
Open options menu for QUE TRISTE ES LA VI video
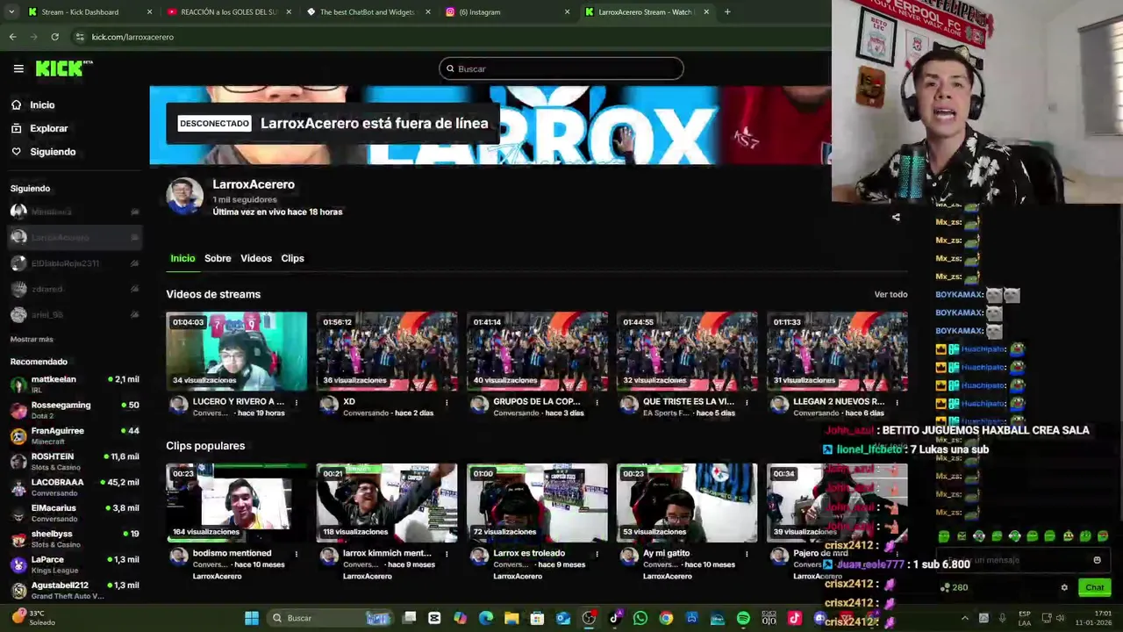[747, 403]
